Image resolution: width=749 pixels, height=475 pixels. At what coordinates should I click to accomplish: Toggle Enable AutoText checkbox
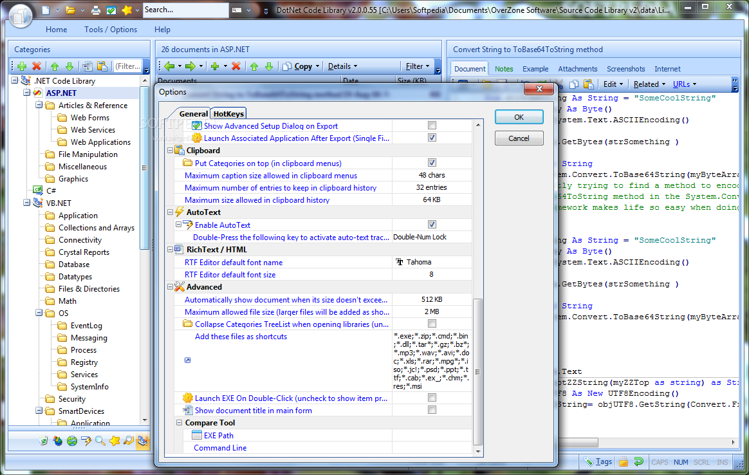point(432,224)
